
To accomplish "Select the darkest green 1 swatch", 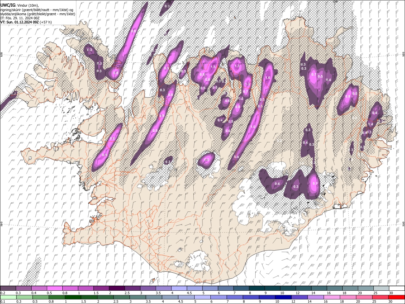I will coord(73,297).
